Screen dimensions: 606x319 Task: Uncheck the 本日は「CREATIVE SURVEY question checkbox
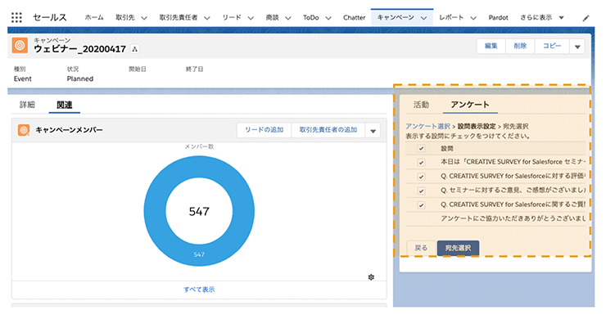[421, 163]
